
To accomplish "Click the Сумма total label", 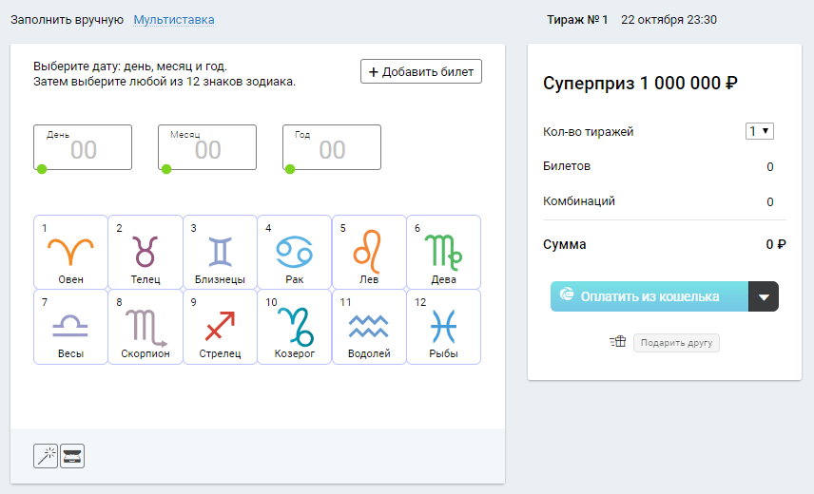I will [564, 244].
